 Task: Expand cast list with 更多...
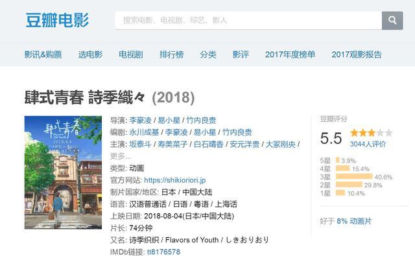coord(121,156)
